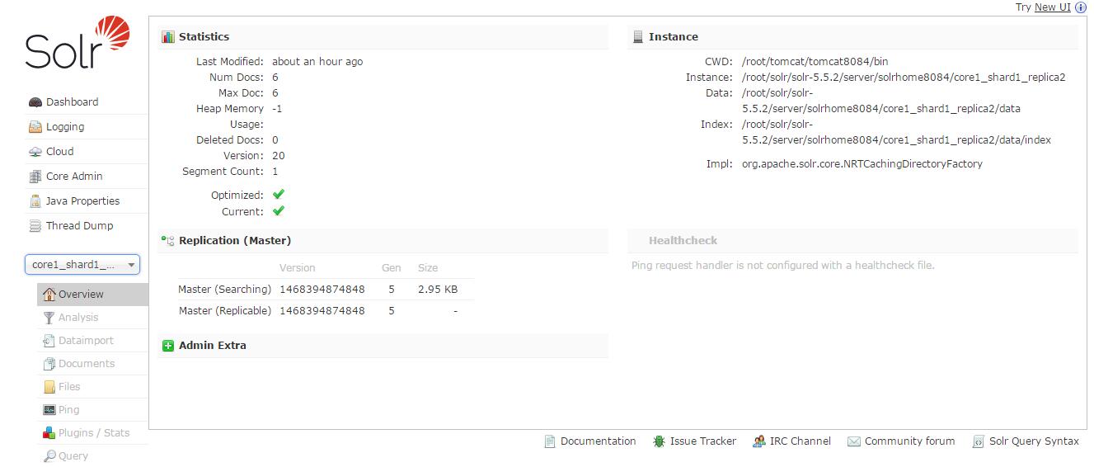
Task: Open Plugins / Stats menu item
Action: point(92,433)
